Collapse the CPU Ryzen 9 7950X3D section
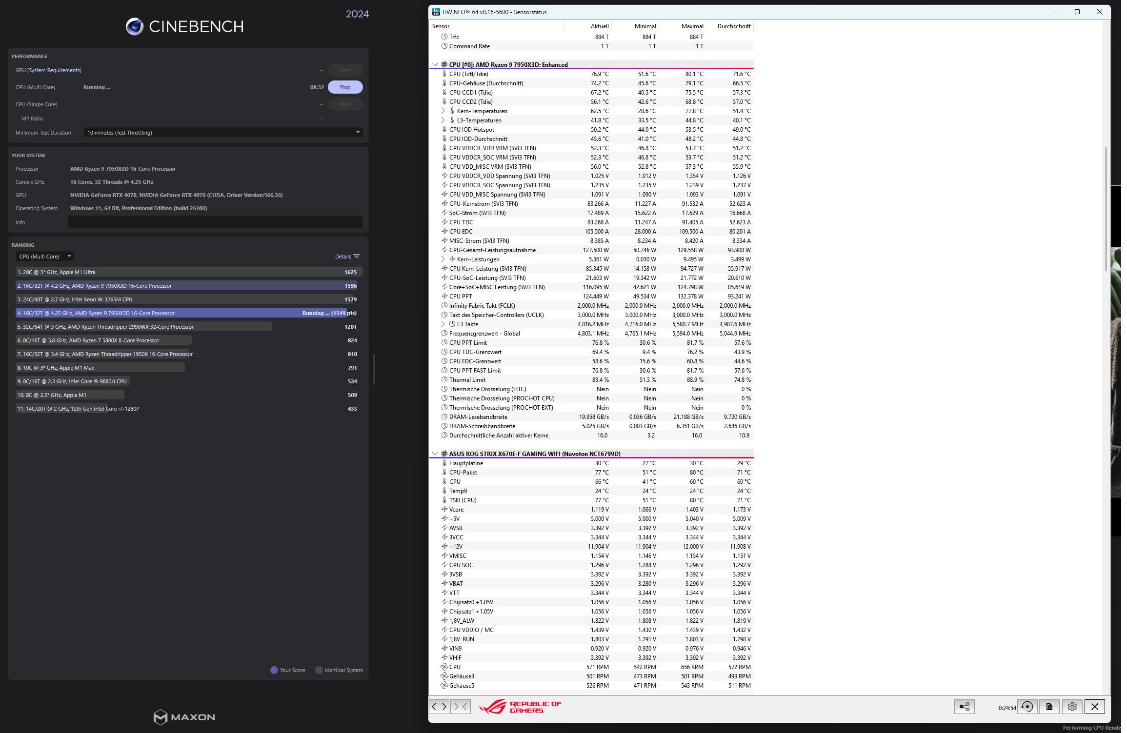Viewport: 1127px width, 733px height. pos(435,65)
